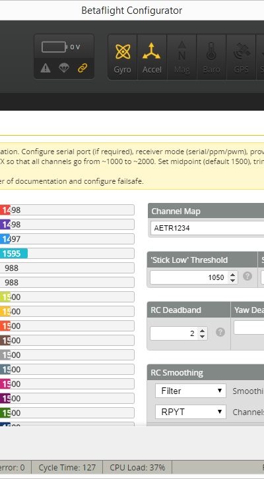
Task: Click the 'Stick Low' Threshold header label
Action: coord(189,260)
